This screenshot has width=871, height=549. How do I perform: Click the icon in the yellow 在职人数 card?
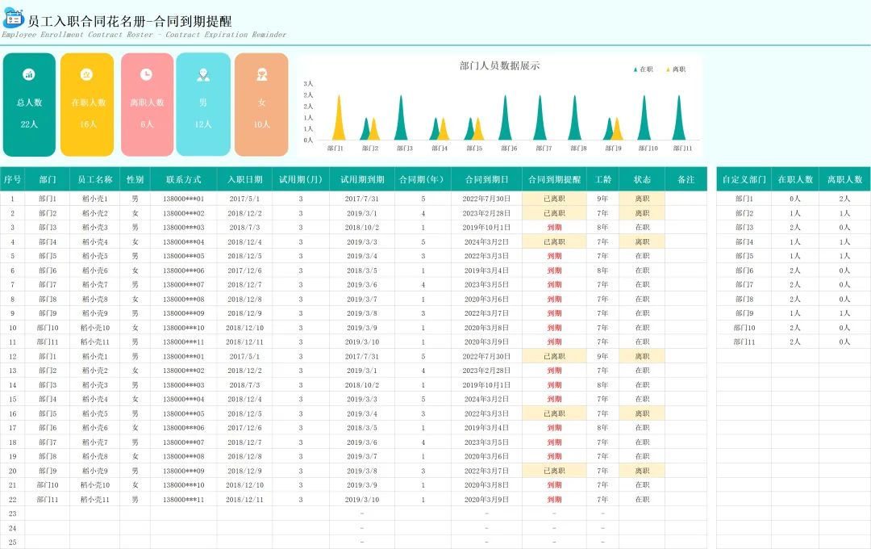[x=86, y=74]
